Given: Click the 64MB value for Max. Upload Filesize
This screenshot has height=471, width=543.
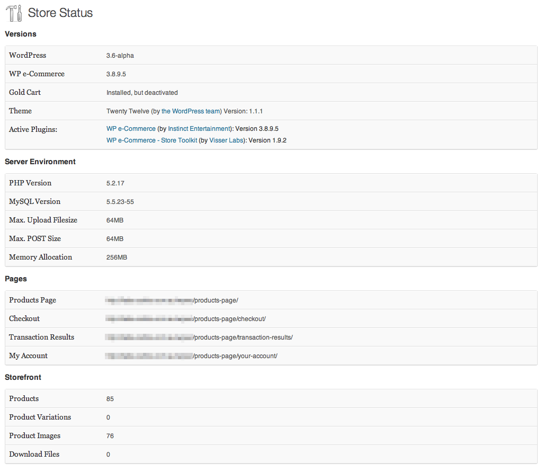Looking at the screenshot, I should click(x=115, y=220).
